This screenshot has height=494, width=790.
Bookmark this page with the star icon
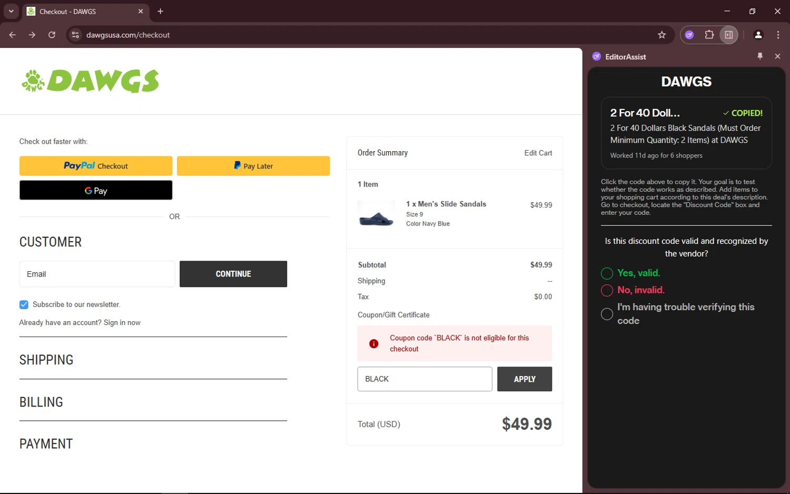pyautogui.click(x=662, y=35)
